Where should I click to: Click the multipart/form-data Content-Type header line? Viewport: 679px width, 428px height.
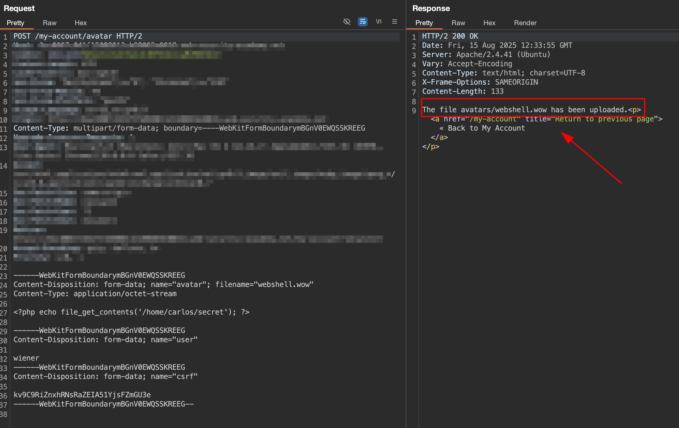coord(189,128)
